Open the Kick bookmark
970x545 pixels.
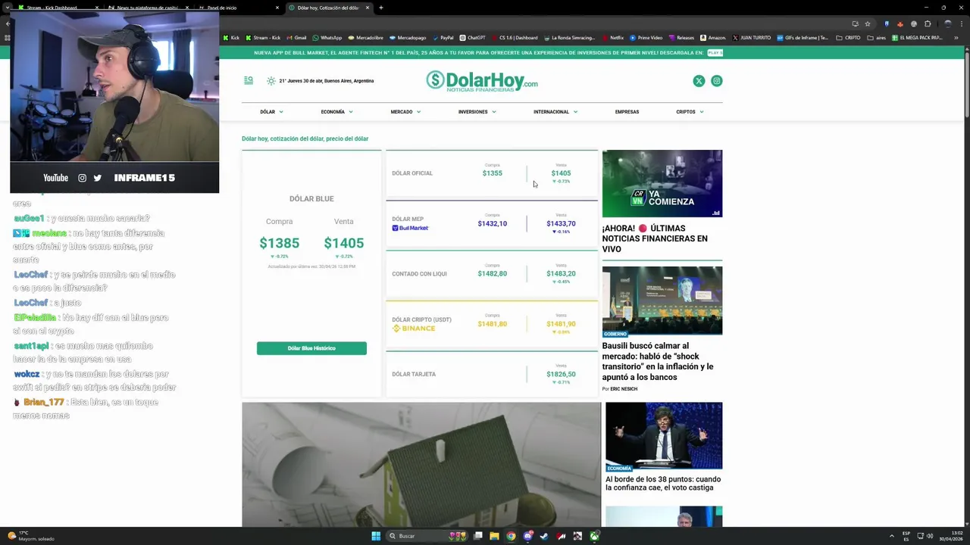[x=231, y=37]
